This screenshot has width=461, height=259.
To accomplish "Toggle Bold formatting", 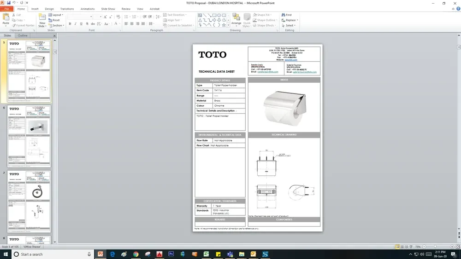I will (x=70, y=24).
